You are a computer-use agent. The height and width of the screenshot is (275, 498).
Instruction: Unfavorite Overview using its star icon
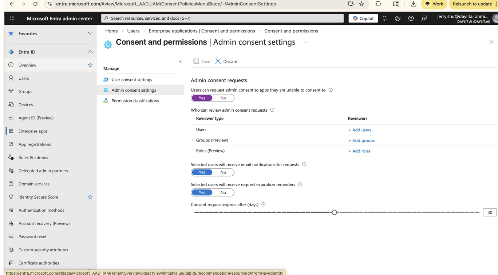(90, 65)
